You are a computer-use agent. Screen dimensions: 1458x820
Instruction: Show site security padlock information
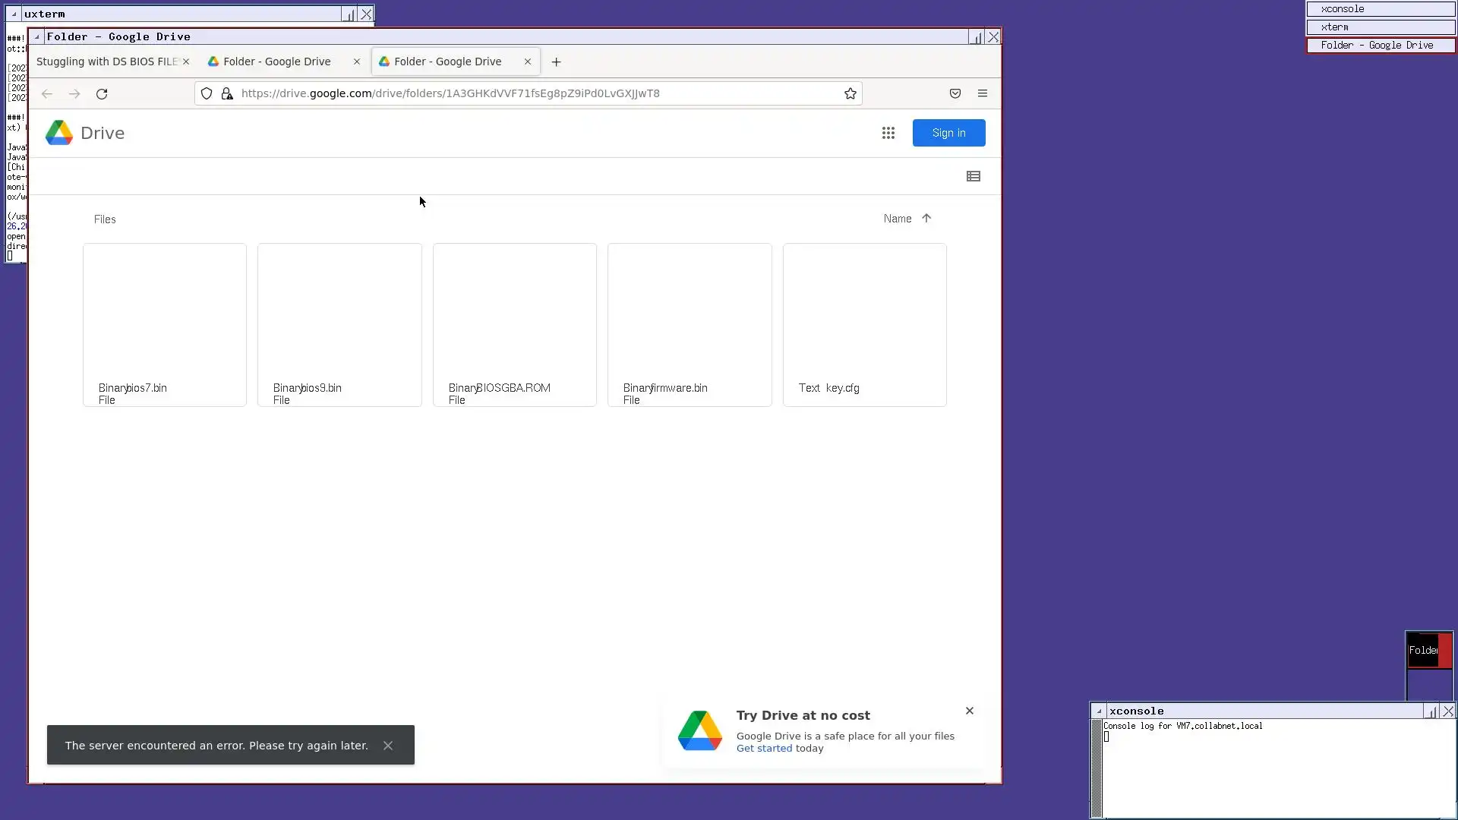[227, 93]
